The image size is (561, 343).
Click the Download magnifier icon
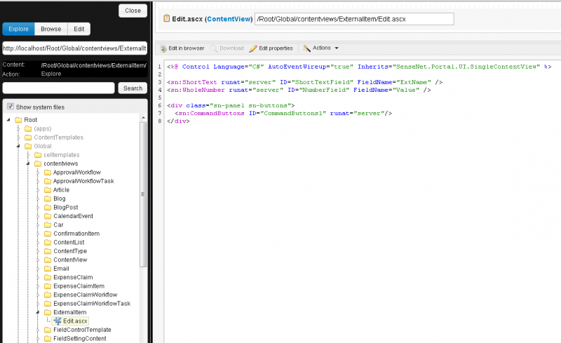(214, 48)
